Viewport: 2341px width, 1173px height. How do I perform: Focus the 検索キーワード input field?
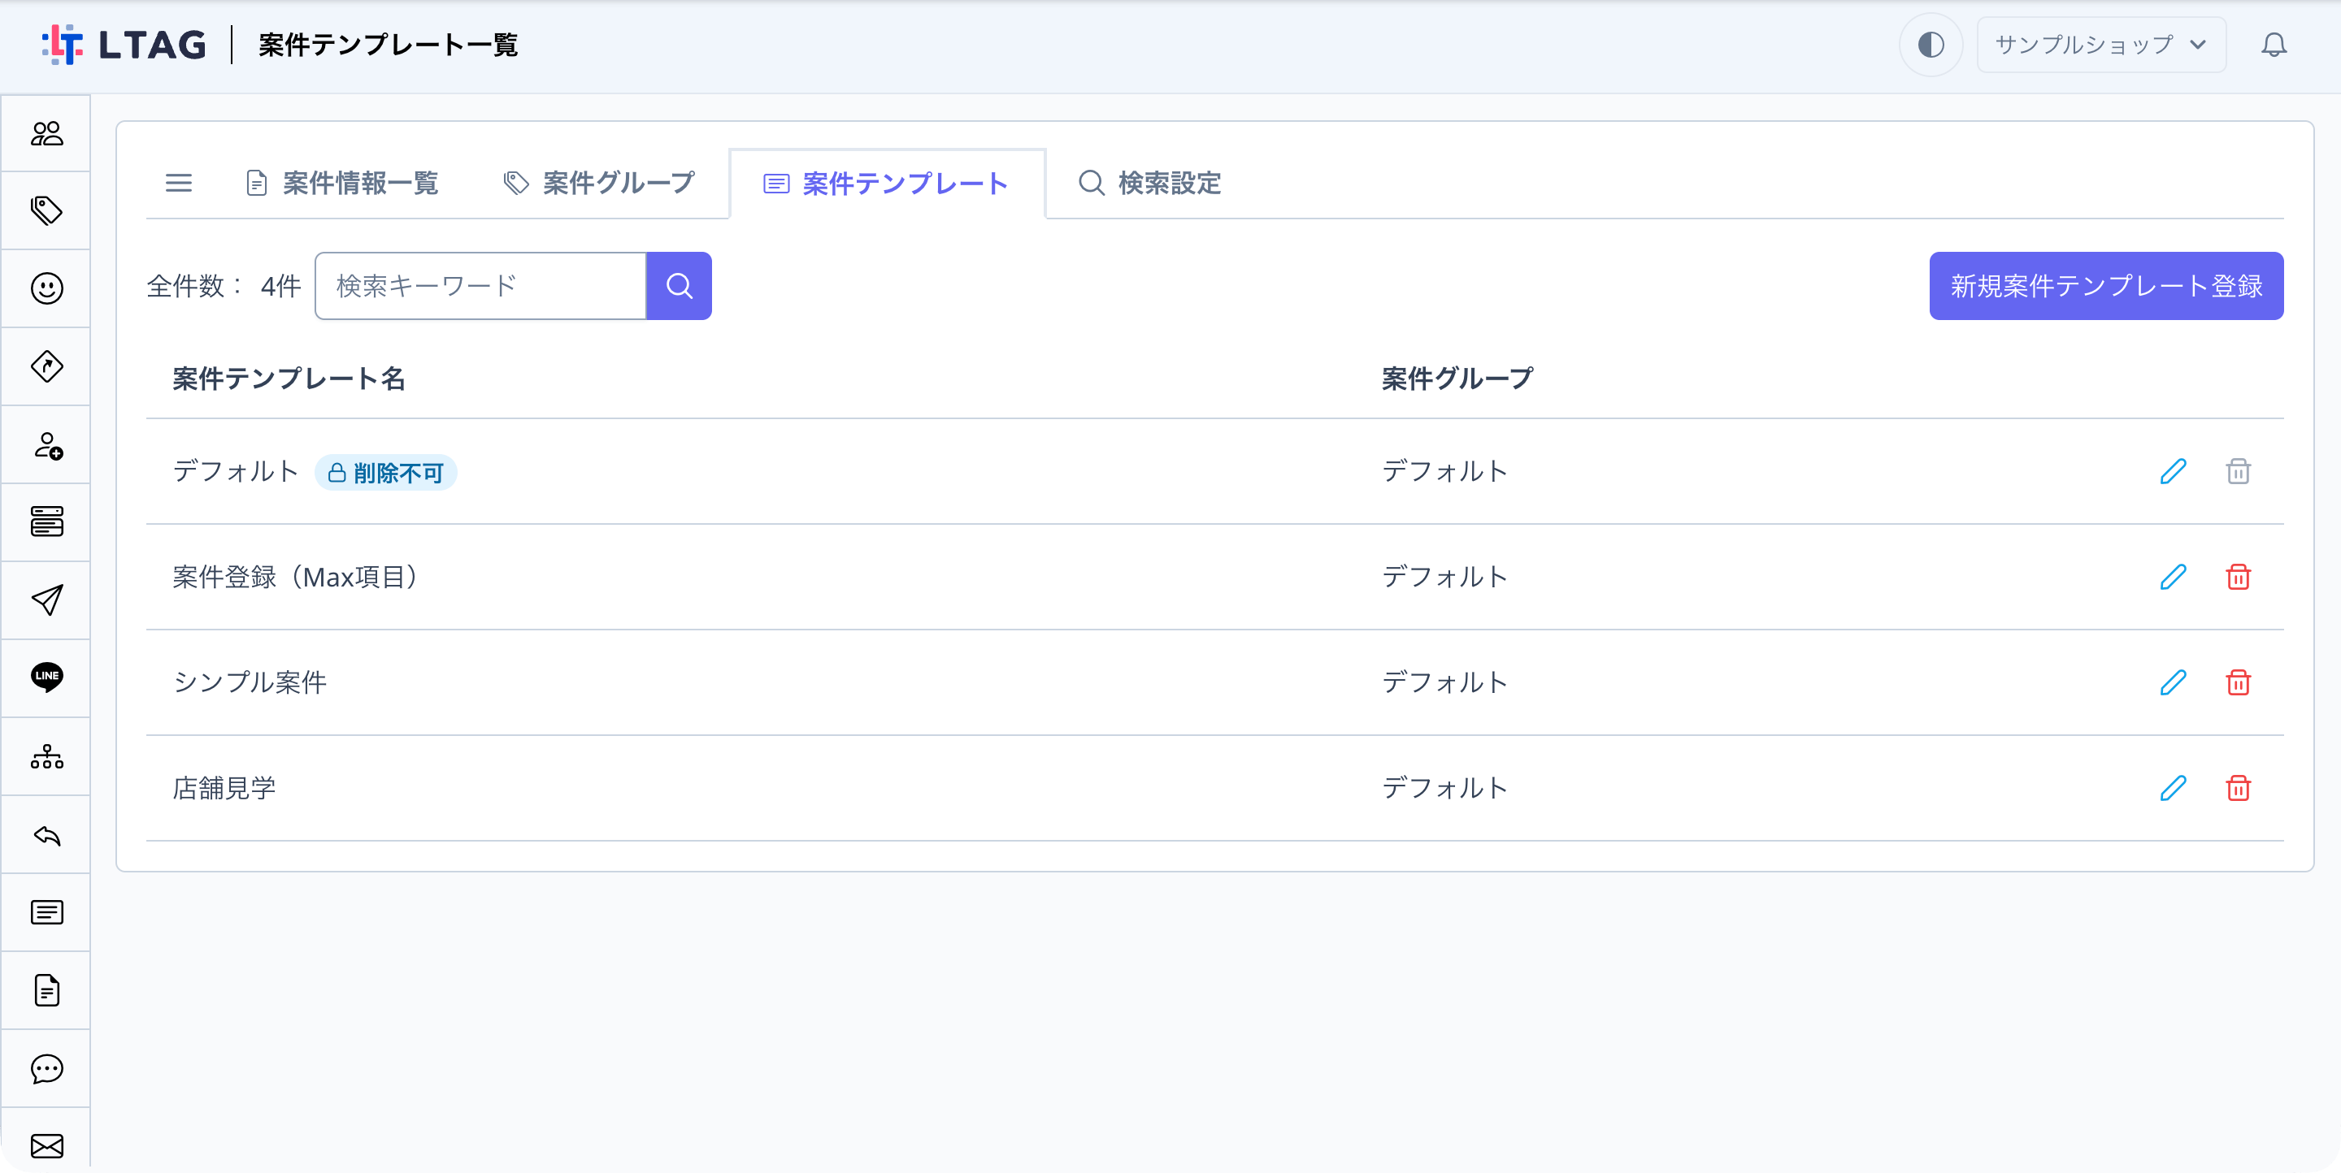point(480,286)
